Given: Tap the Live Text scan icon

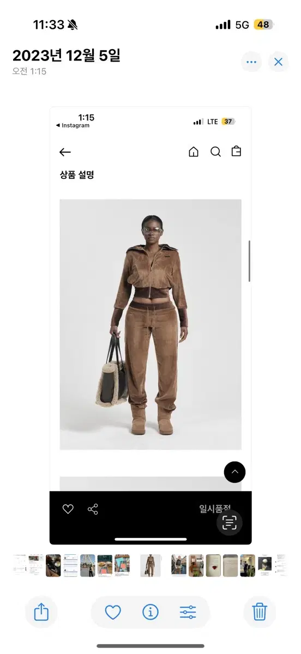Looking at the screenshot, I should click(230, 523).
